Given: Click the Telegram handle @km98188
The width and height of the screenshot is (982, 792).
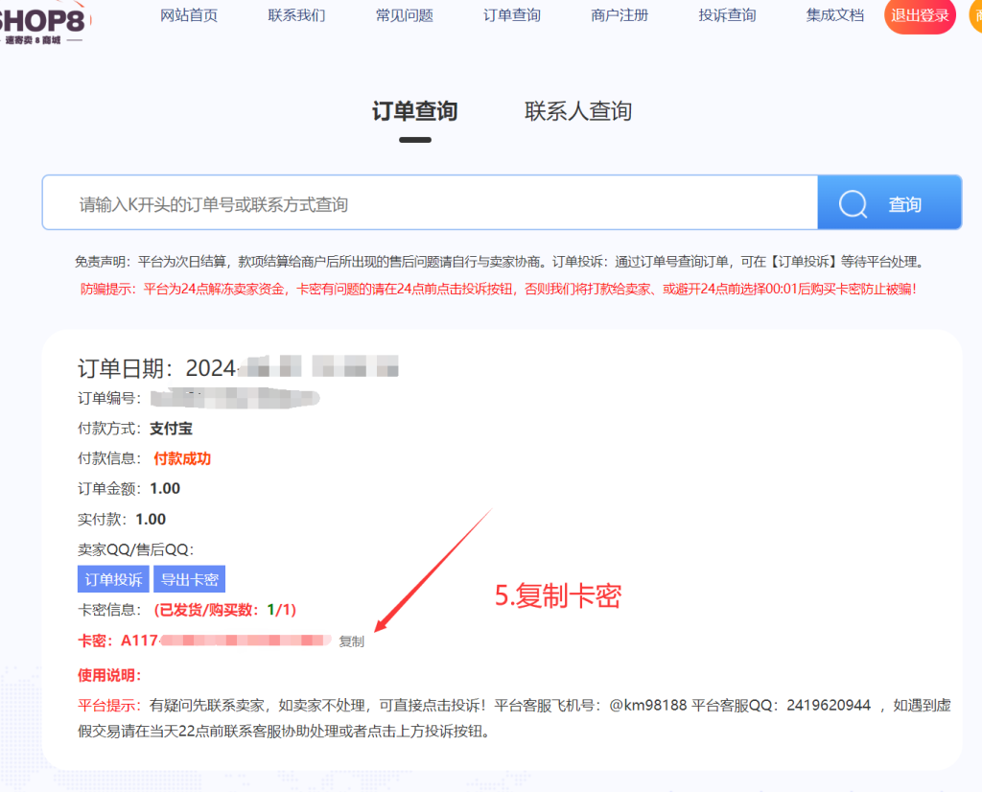Looking at the screenshot, I should pos(648,706).
